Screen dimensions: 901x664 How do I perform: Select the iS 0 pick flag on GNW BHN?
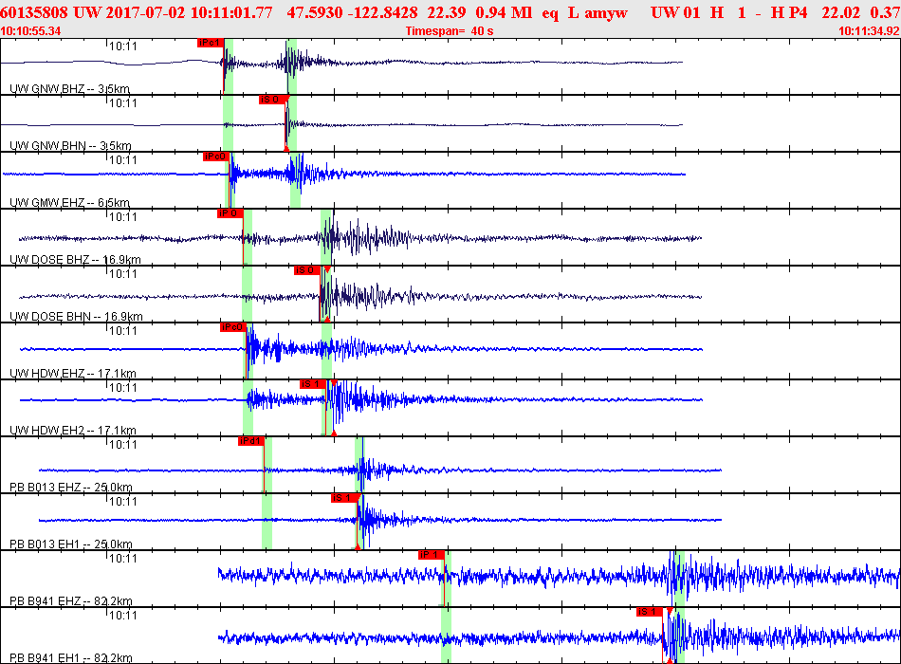tap(272, 100)
